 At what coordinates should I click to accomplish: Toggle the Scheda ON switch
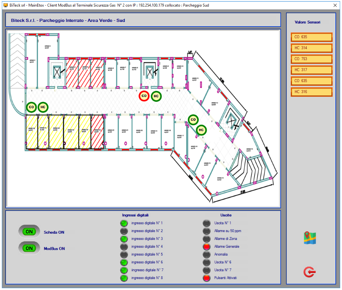tap(29, 232)
